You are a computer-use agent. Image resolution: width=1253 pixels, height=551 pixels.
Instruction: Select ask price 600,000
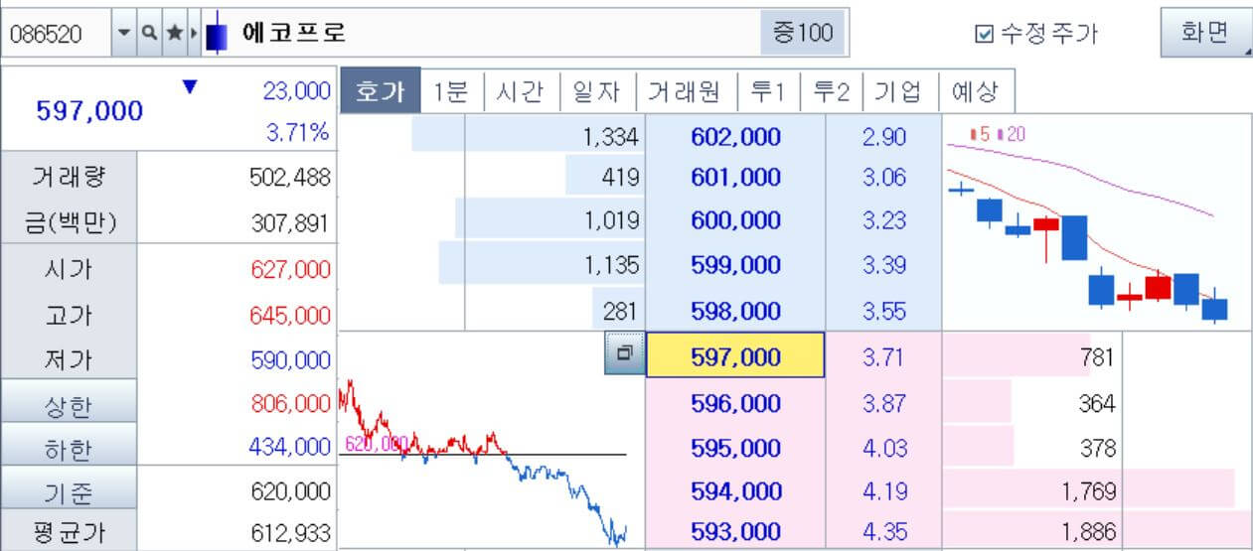pos(735,220)
